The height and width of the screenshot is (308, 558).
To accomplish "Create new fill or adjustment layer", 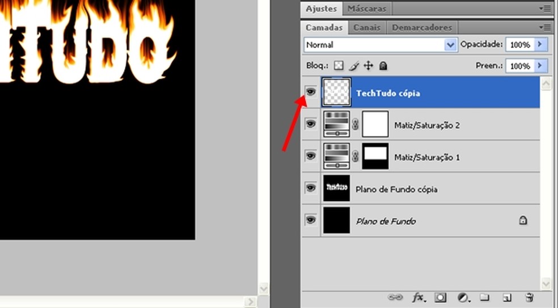I will pos(463,297).
